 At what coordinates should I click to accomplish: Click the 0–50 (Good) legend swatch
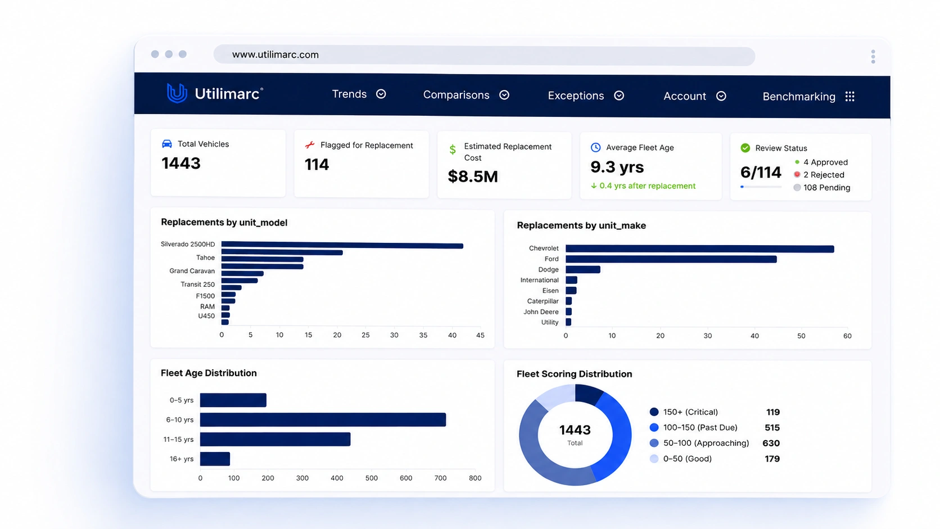point(654,459)
